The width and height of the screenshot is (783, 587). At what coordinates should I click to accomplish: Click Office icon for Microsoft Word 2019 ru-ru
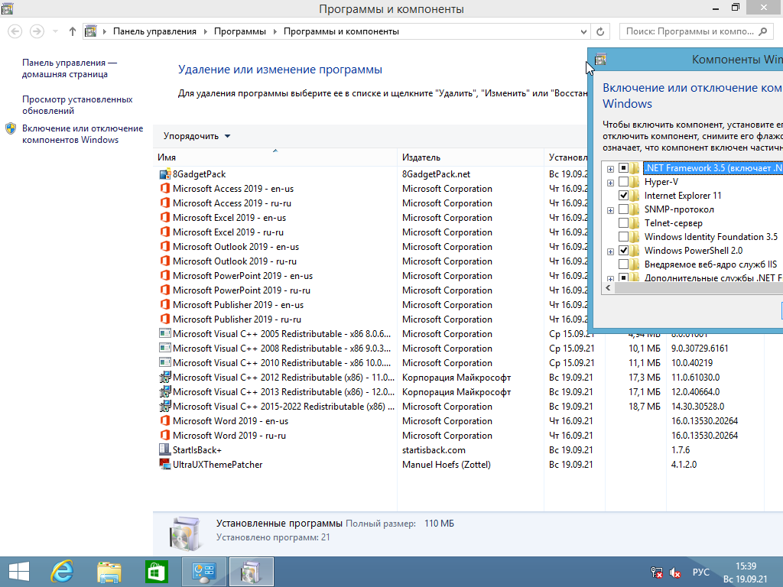[165, 435]
